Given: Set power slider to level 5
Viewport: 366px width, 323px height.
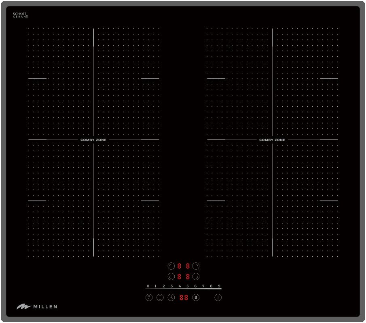Looking at the screenshot, I should 187,286.
